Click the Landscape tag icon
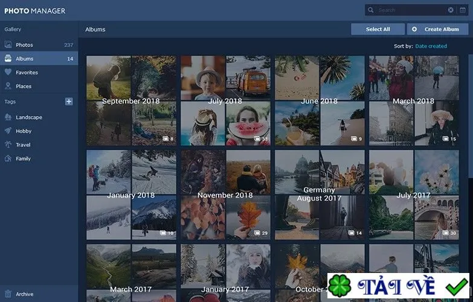 (8, 117)
